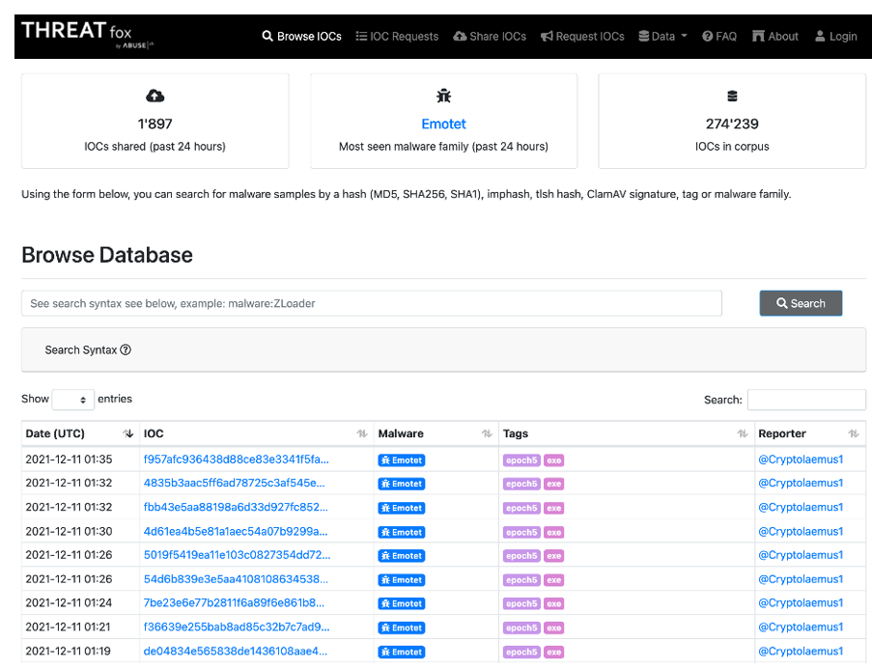Click the bug icon above Emotet

coord(444,97)
